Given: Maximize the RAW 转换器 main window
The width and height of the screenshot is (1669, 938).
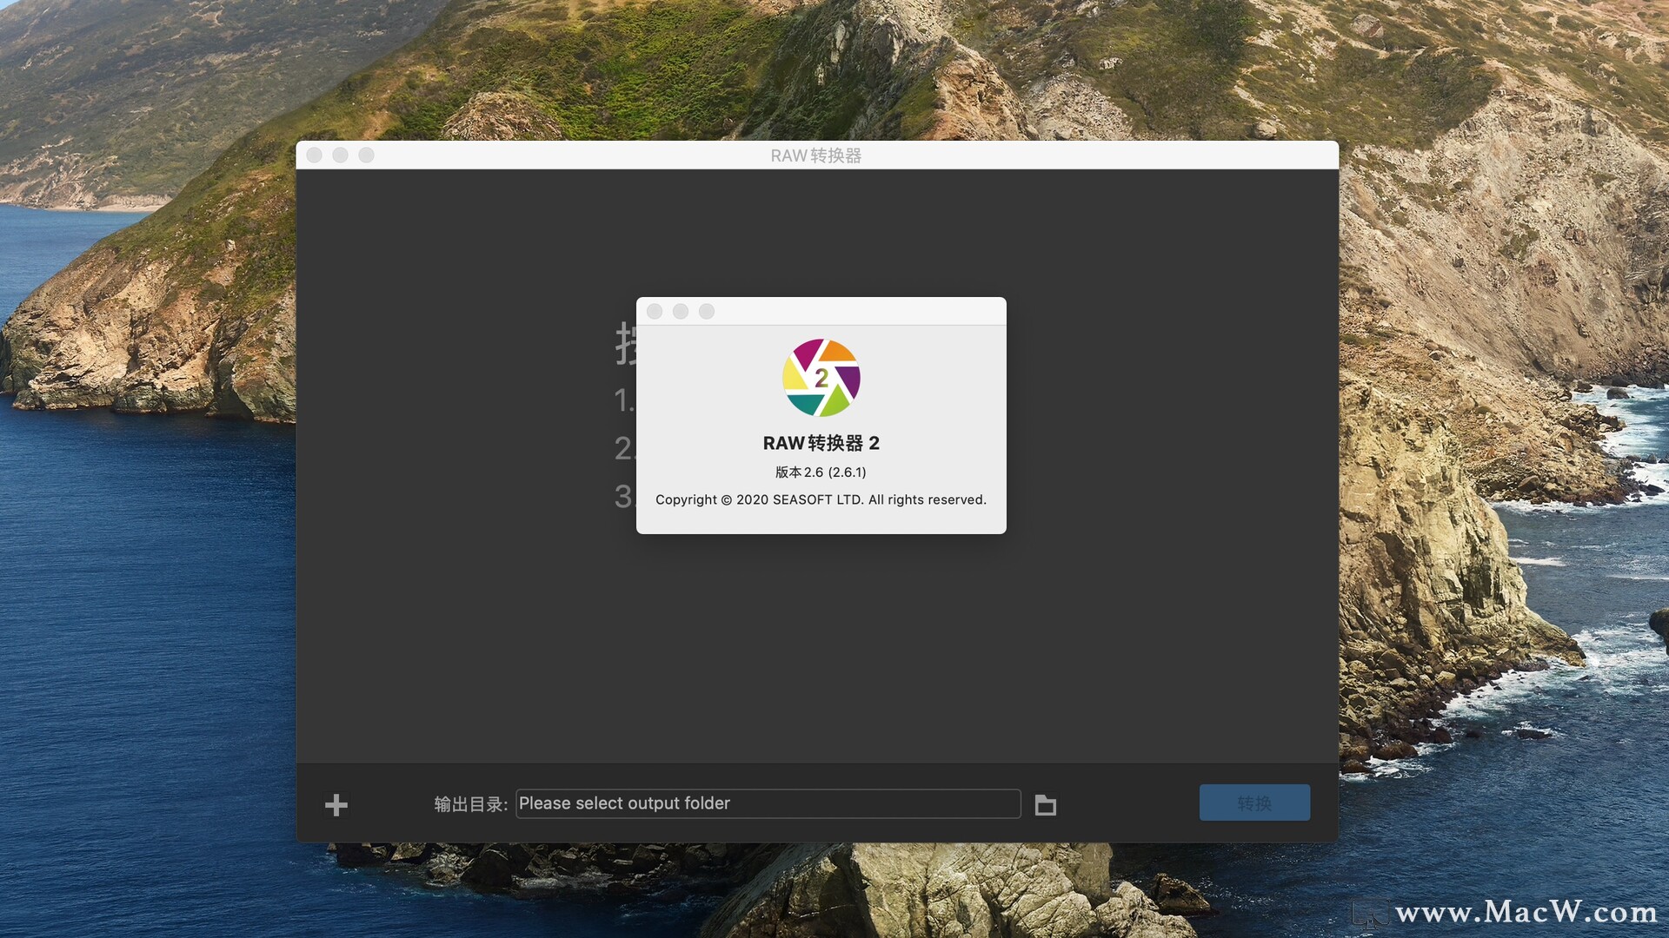Looking at the screenshot, I should pos(367,155).
